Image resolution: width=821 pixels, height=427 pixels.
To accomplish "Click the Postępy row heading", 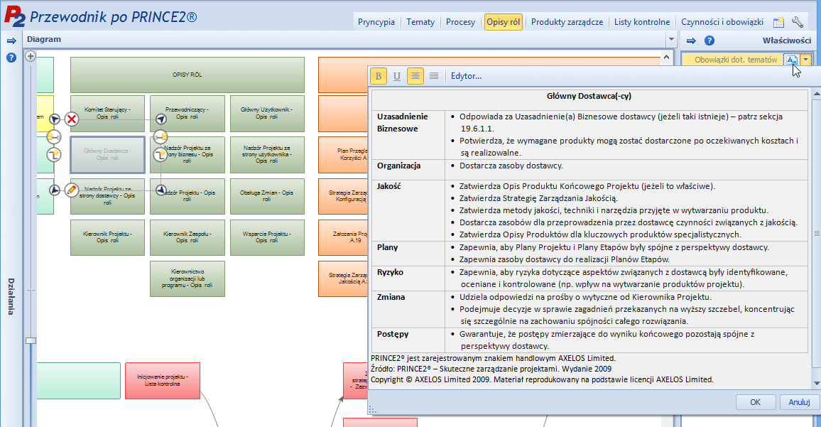I will [x=393, y=334].
